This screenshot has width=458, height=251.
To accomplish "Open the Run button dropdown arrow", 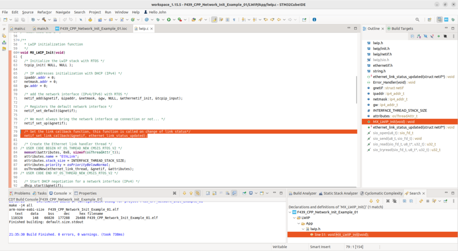I will tap(174, 20).
